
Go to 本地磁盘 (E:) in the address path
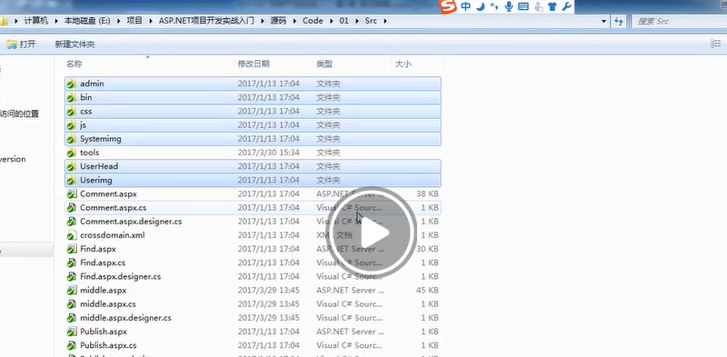click(87, 21)
